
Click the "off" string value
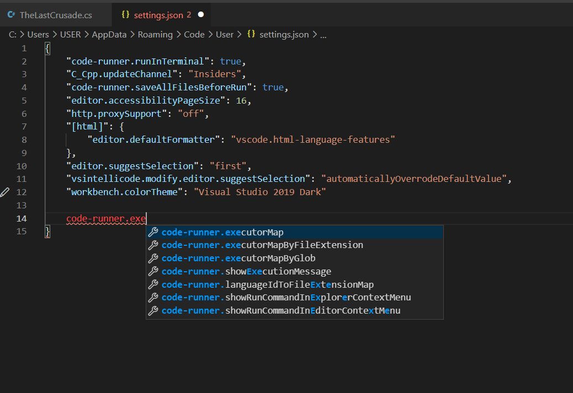(190, 114)
